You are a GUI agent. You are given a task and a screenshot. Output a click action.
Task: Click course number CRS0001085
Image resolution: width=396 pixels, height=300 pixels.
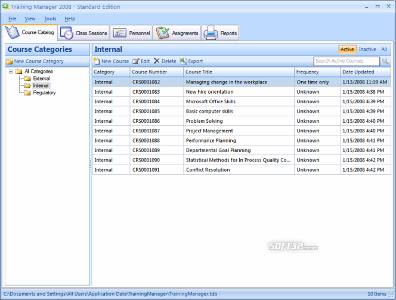146,112
